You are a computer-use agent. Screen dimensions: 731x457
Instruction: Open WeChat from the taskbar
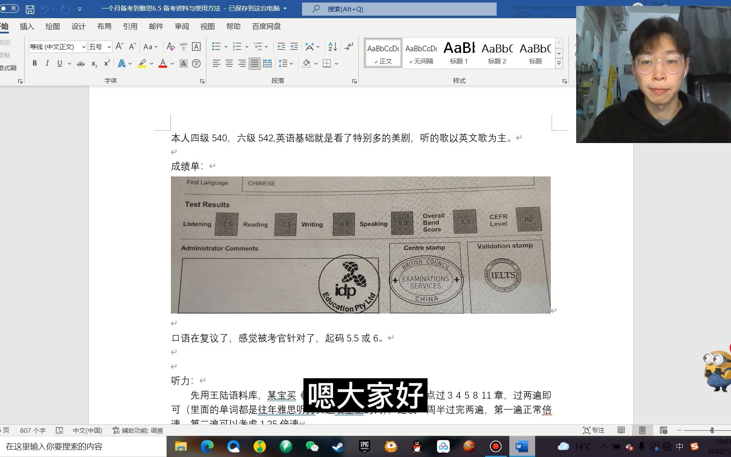coord(312,446)
